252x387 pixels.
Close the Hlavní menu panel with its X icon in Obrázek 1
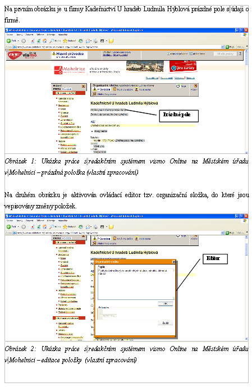(83, 86)
